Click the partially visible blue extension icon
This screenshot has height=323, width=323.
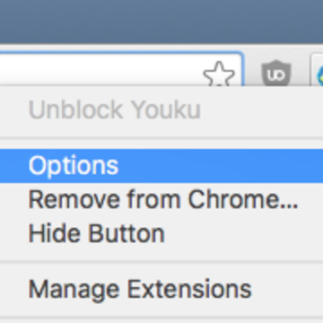coord(319,74)
